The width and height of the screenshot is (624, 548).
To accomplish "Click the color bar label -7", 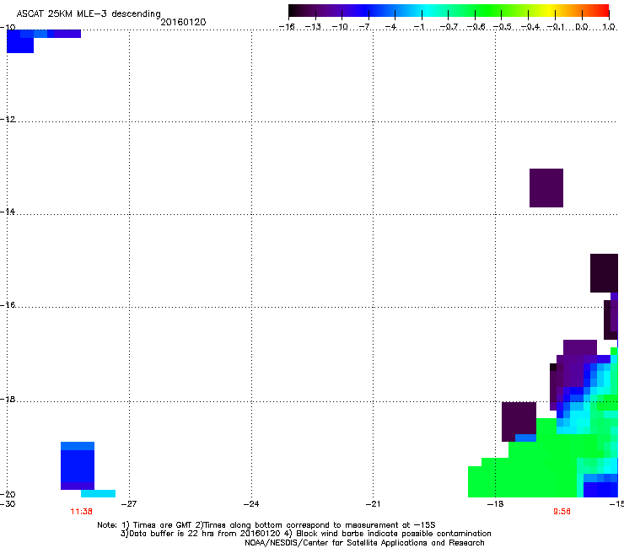I will 365,27.
